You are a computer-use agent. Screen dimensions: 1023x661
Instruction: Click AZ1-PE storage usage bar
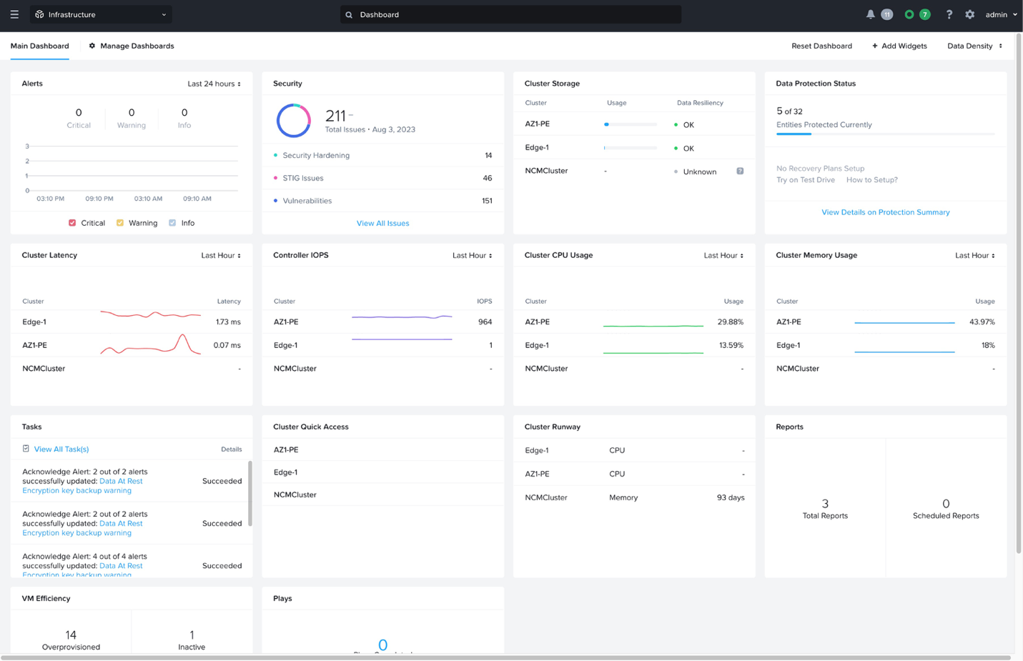pyautogui.click(x=630, y=124)
